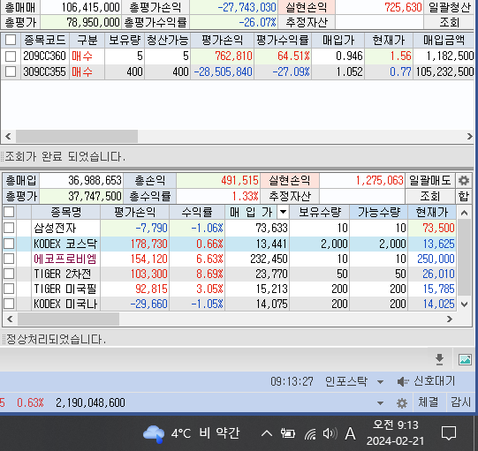This screenshot has width=478, height=451.
Task: Select the 삼성전자 stock name
Action: [x=55, y=228]
